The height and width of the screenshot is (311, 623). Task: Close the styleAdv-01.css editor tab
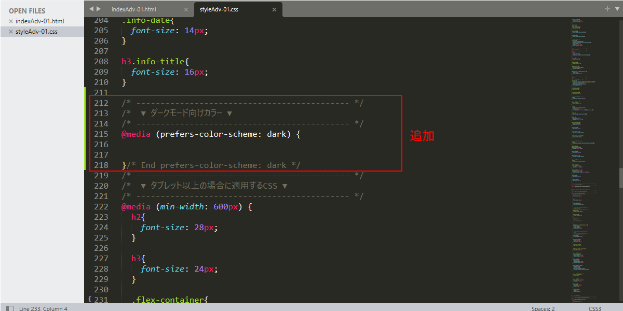point(274,9)
